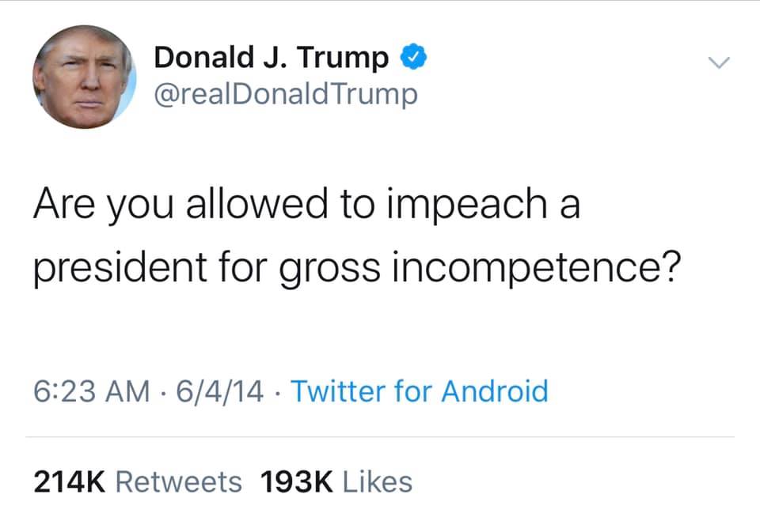
Task: Click the word "incompetence?" in the tweet
Action: point(538,270)
